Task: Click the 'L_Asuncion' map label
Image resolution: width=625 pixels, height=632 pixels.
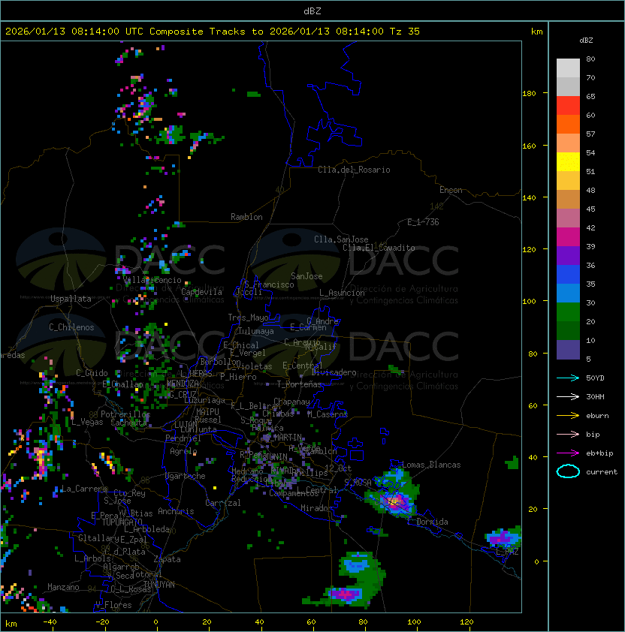Action: pos(342,293)
